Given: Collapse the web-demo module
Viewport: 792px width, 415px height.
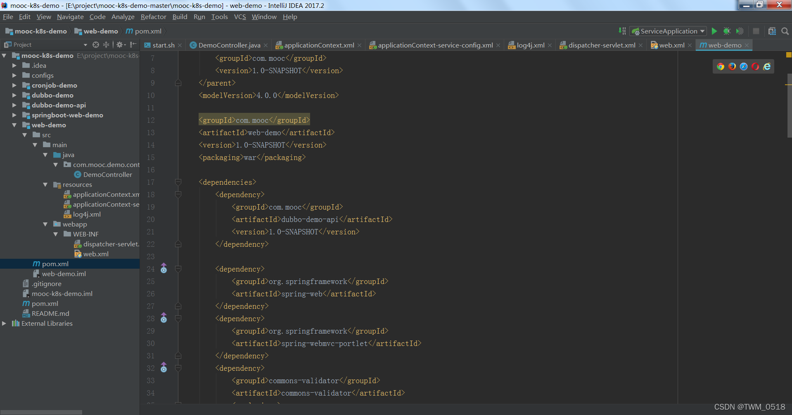Looking at the screenshot, I should (x=14, y=125).
